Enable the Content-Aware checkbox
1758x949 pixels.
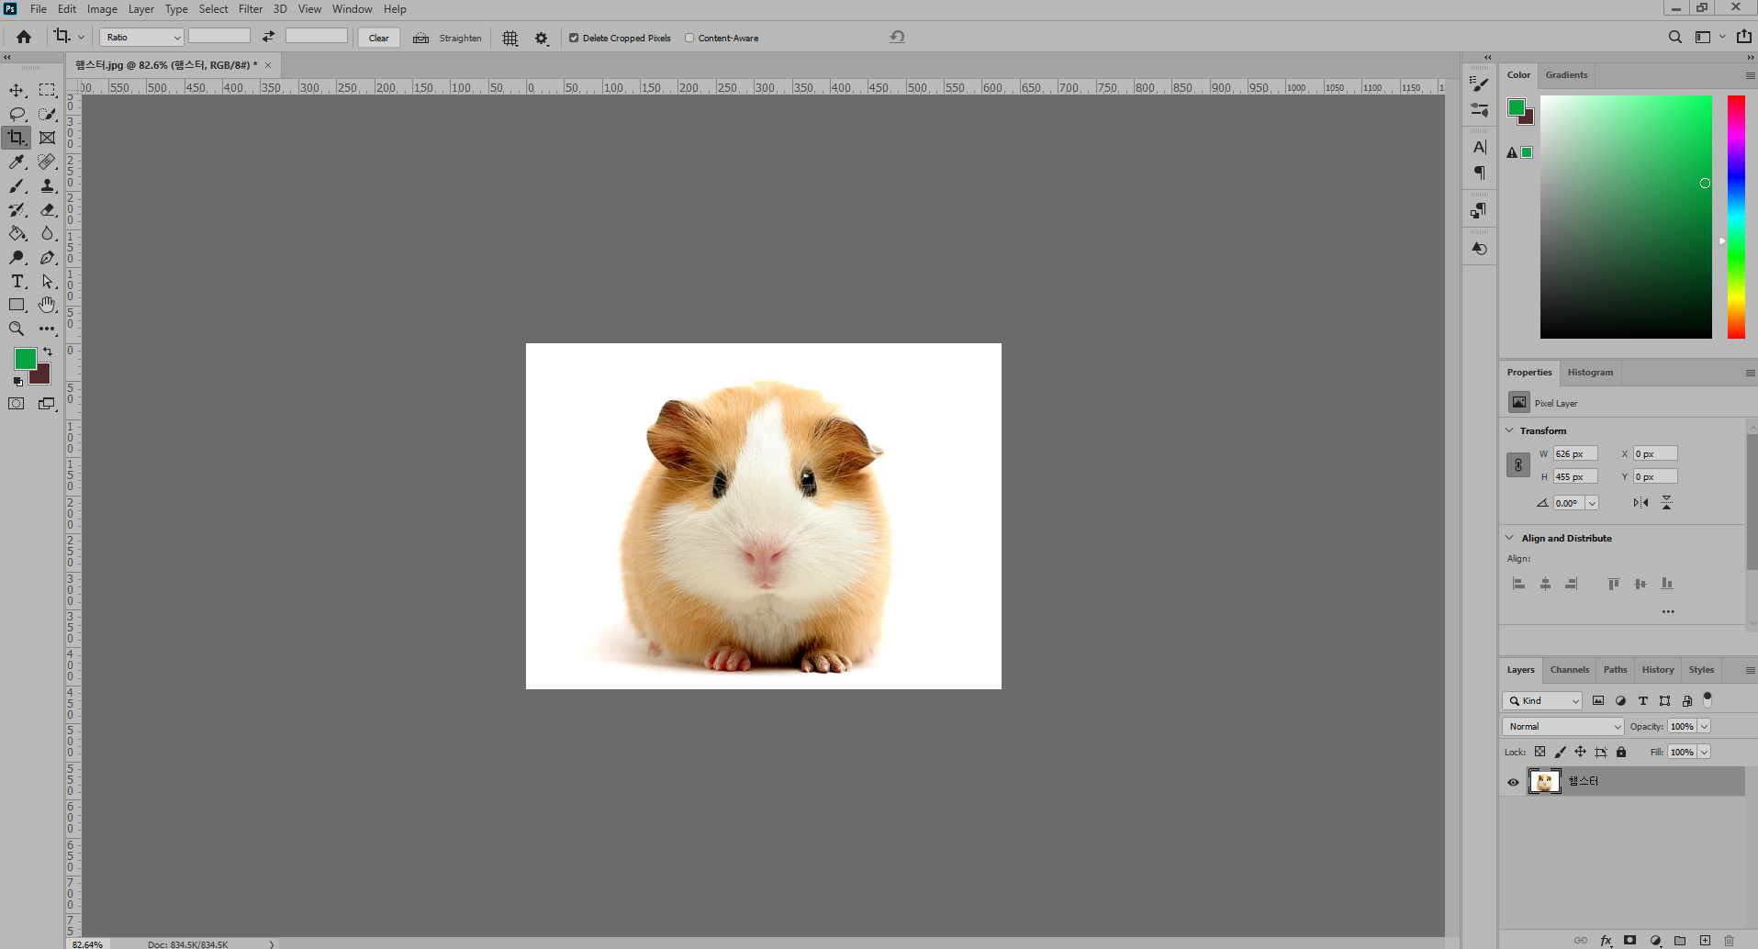pyautogui.click(x=689, y=38)
